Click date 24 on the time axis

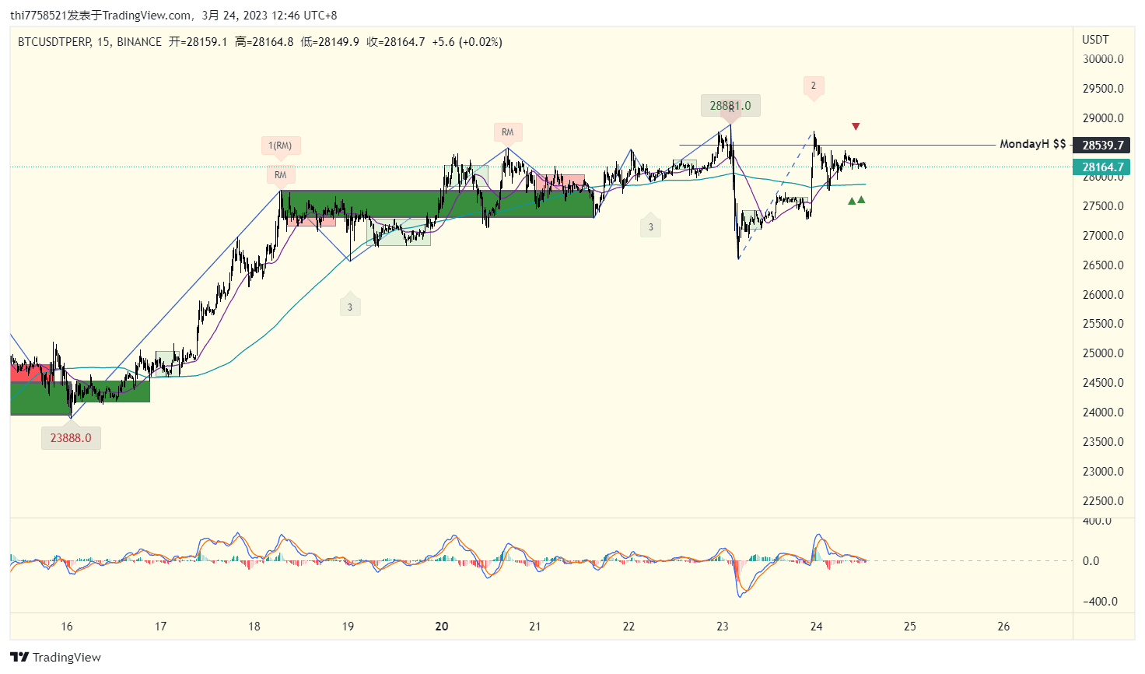[816, 627]
